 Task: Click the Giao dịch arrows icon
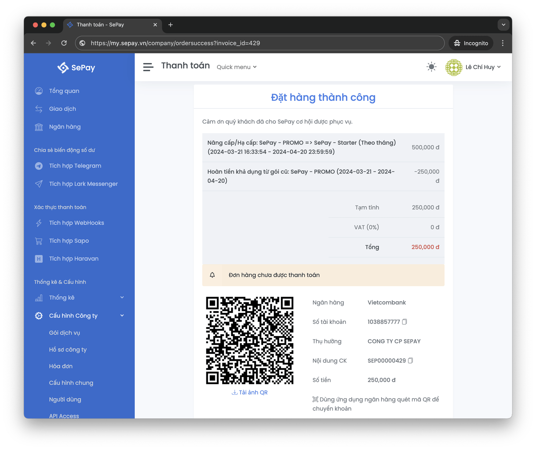[39, 109]
